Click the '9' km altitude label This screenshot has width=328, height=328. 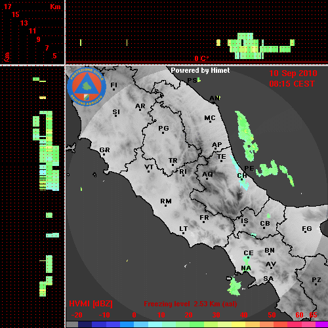point(39,39)
